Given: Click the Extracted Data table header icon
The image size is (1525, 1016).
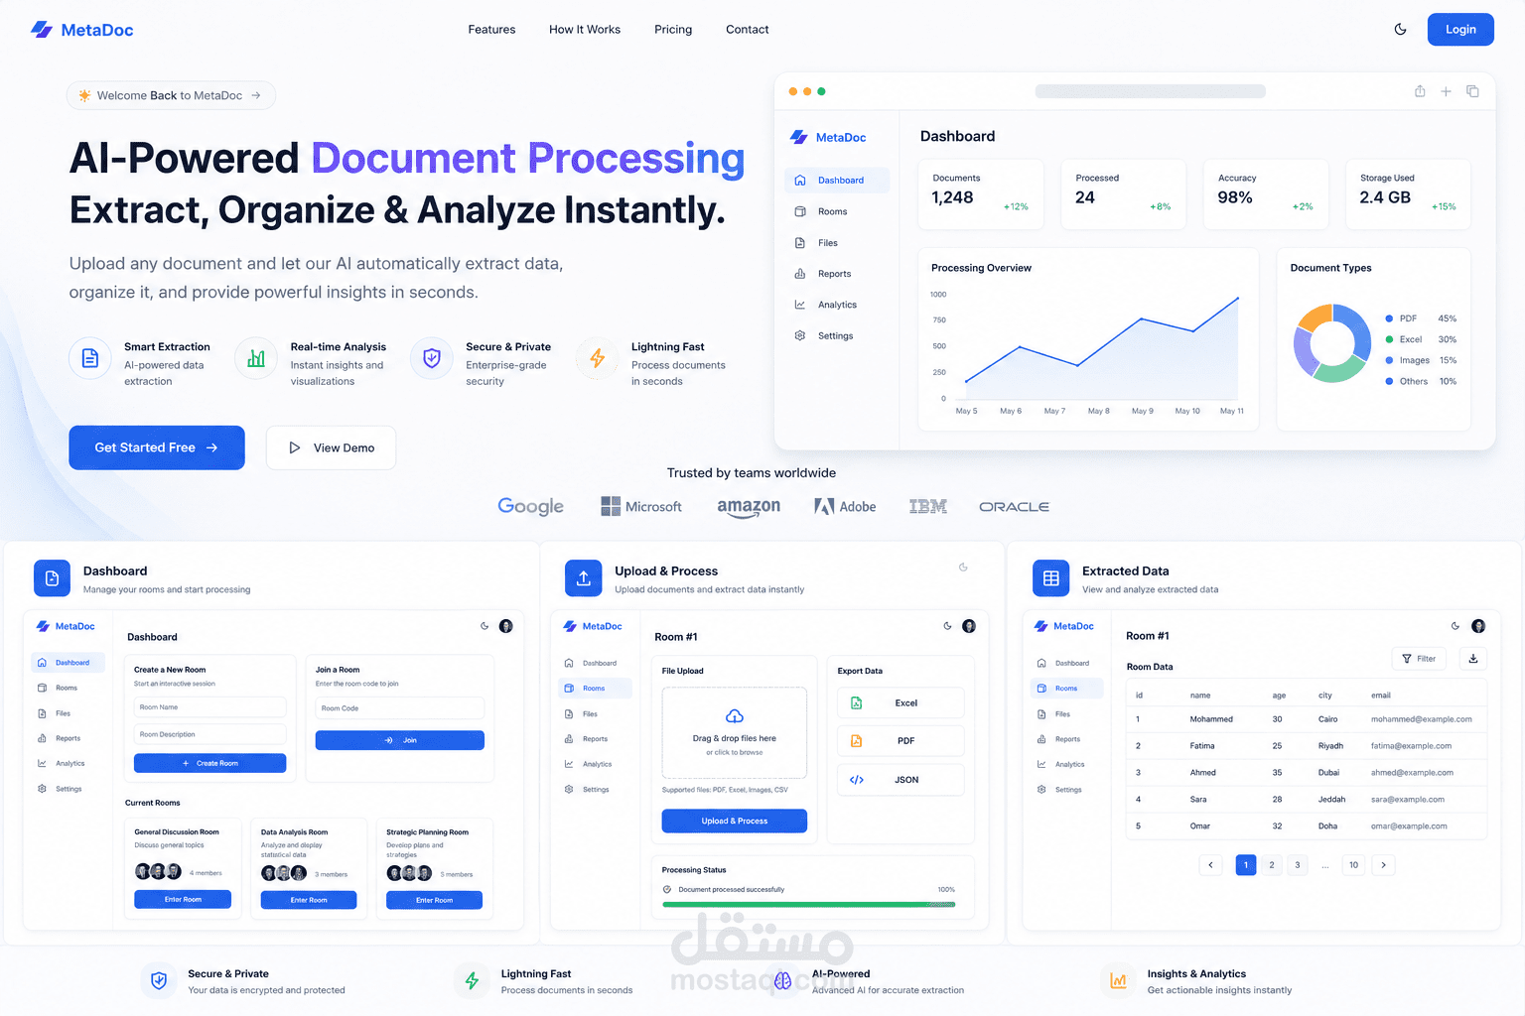Looking at the screenshot, I should 1051,578.
